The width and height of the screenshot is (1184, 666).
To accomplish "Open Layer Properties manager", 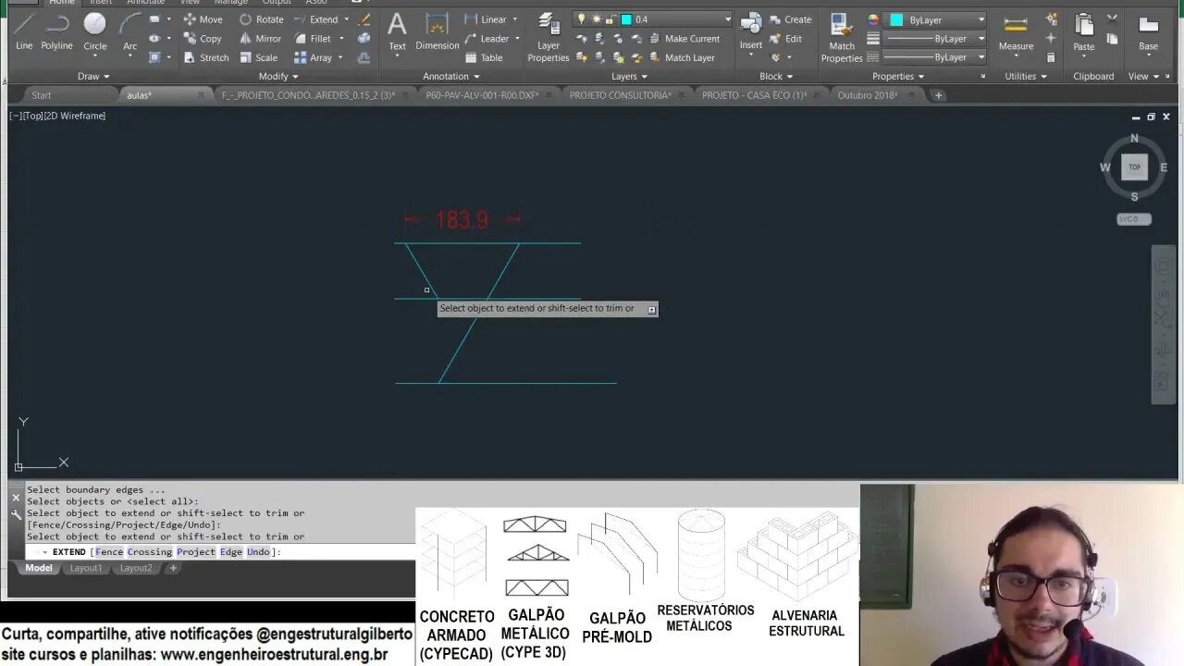I will pyautogui.click(x=549, y=38).
